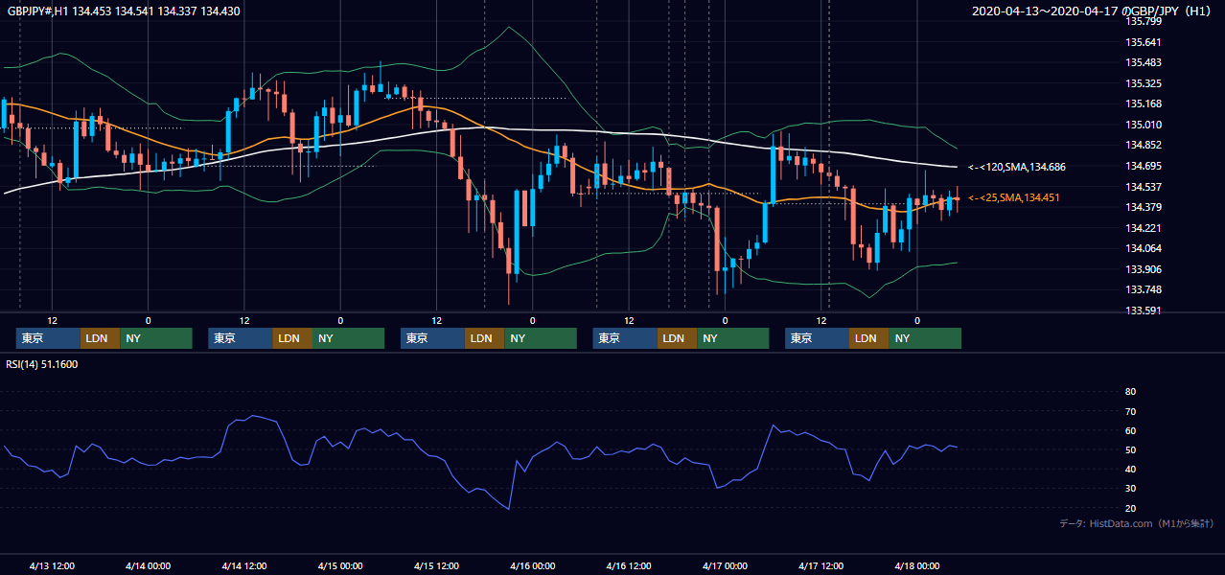Click RSI scale value 30
This screenshot has width=1225, height=575.
click(x=1130, y=489)
